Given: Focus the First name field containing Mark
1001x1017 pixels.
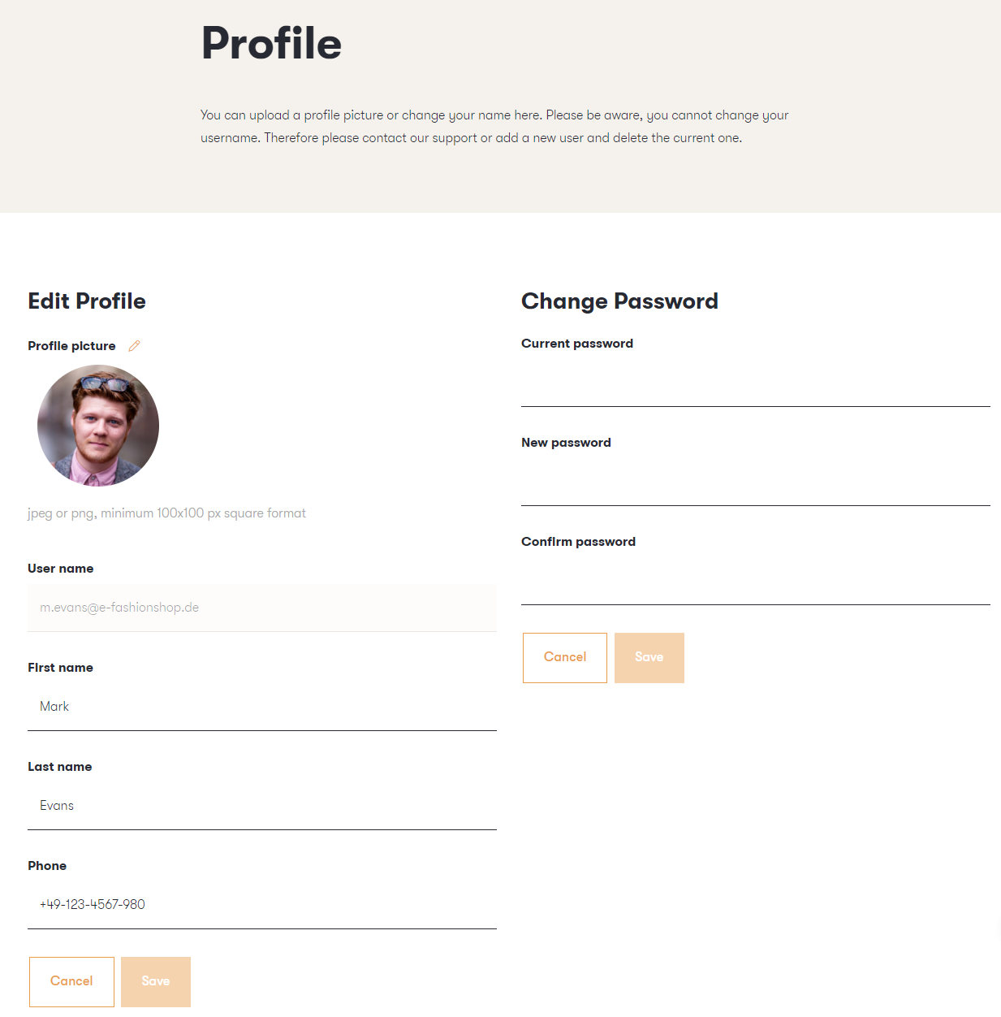Looking at the screenshot, I should pyautogui.click(x=262, y=707).
